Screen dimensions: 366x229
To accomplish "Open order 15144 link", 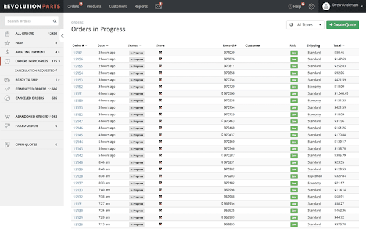I will 78,142.
